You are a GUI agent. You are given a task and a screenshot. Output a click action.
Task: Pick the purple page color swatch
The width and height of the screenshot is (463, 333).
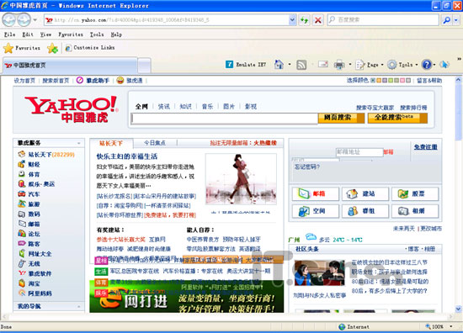(385, 80)
